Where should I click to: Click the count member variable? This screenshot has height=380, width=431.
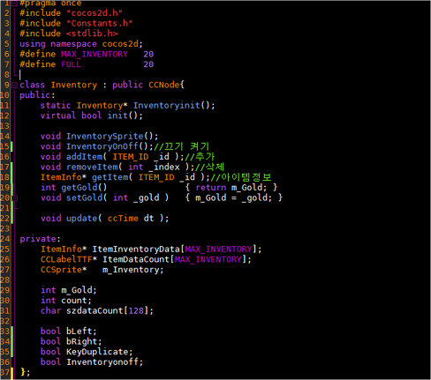point(73,301)
